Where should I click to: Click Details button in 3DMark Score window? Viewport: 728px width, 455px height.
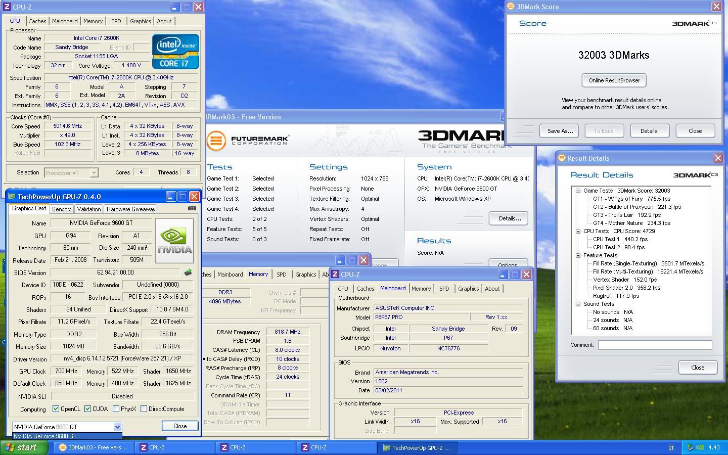651,131
